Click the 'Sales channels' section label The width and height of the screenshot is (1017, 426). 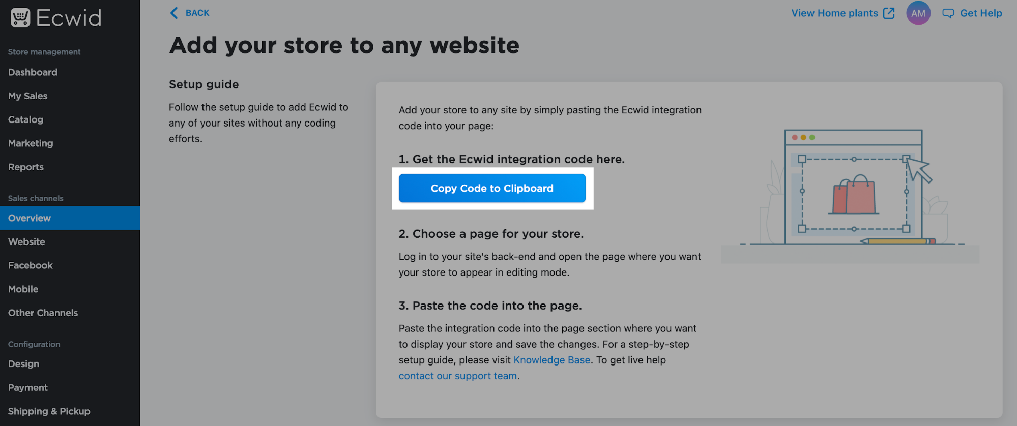36,198
